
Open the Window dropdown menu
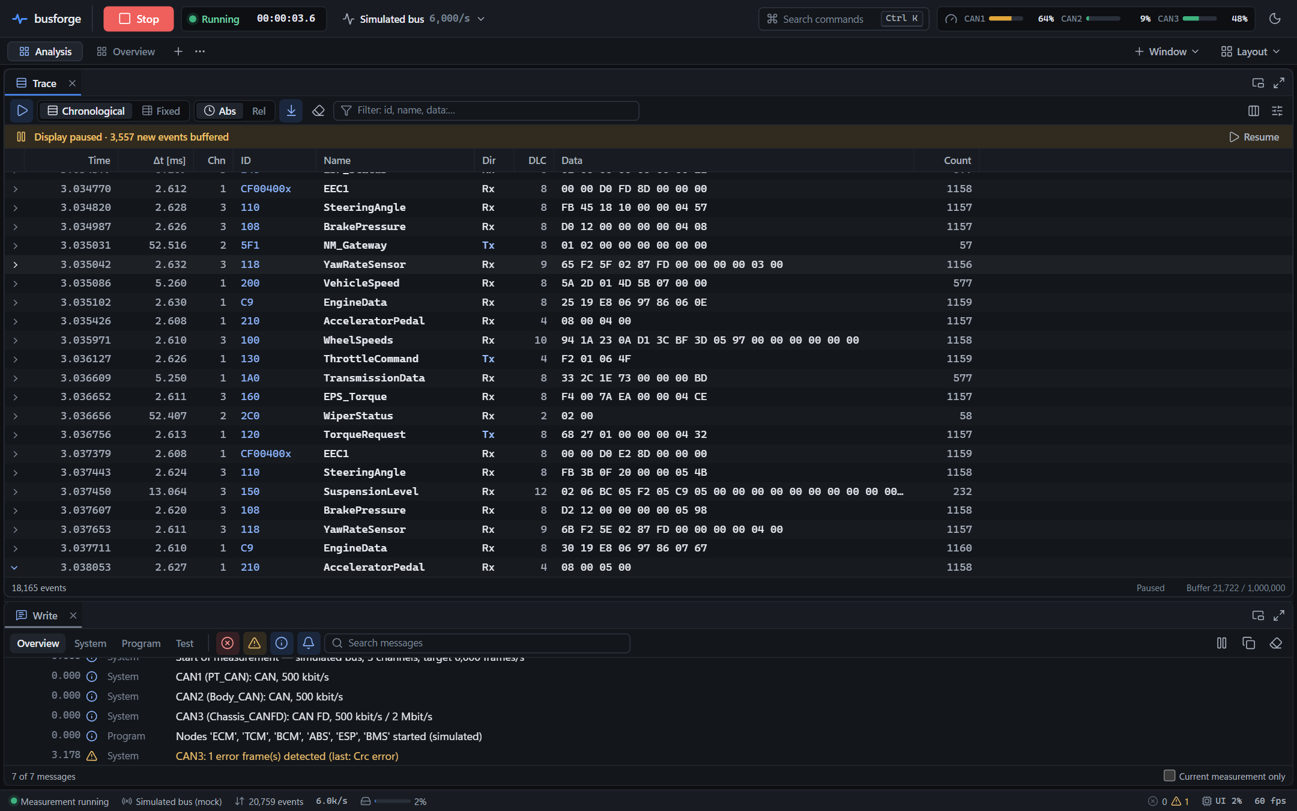pyautogui.click(x=1166, y=52)
